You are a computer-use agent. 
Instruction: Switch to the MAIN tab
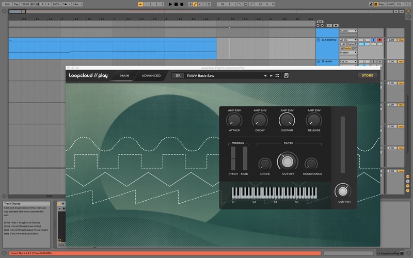pyautogui.click(x=124, y=76)
